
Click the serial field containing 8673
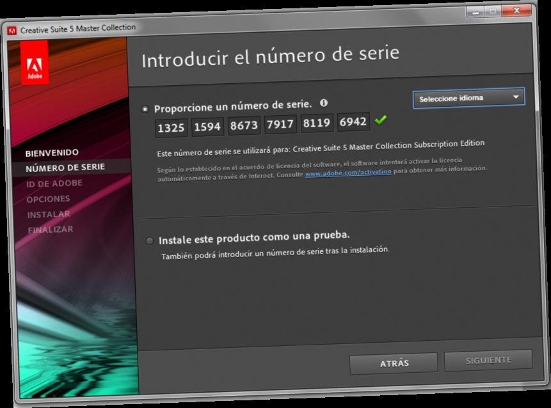tap(244, 125)
